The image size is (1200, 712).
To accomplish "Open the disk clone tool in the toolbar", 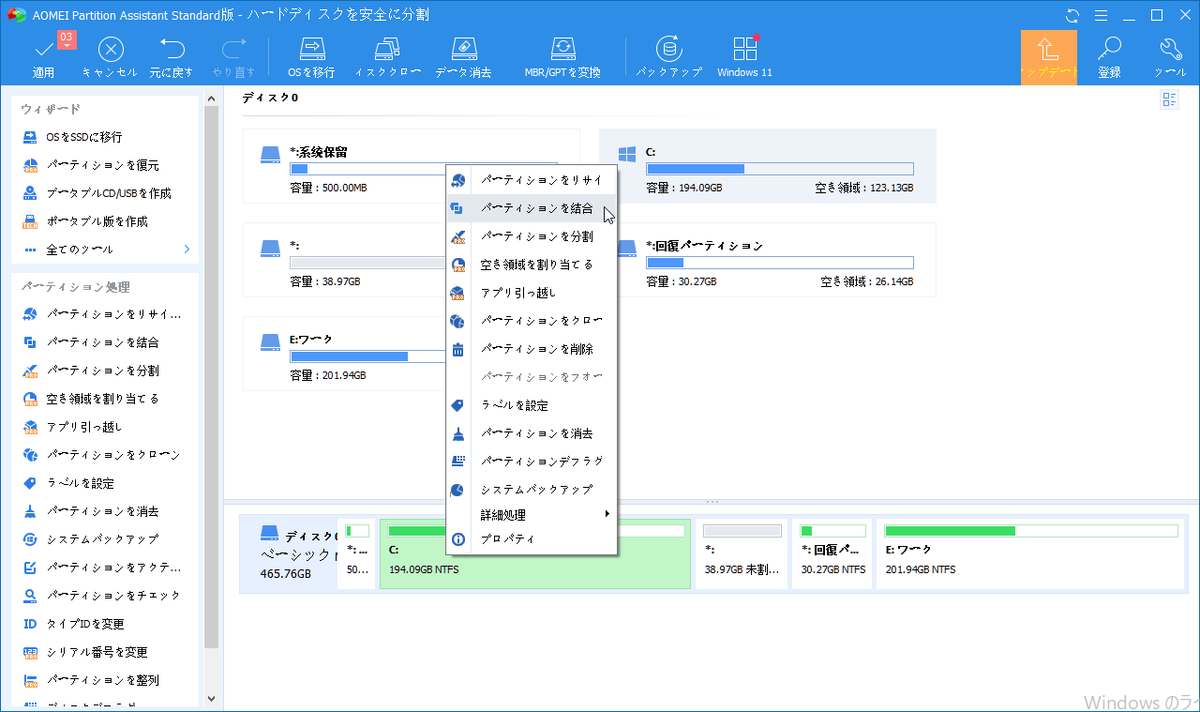I will click(x=386, y=57).
